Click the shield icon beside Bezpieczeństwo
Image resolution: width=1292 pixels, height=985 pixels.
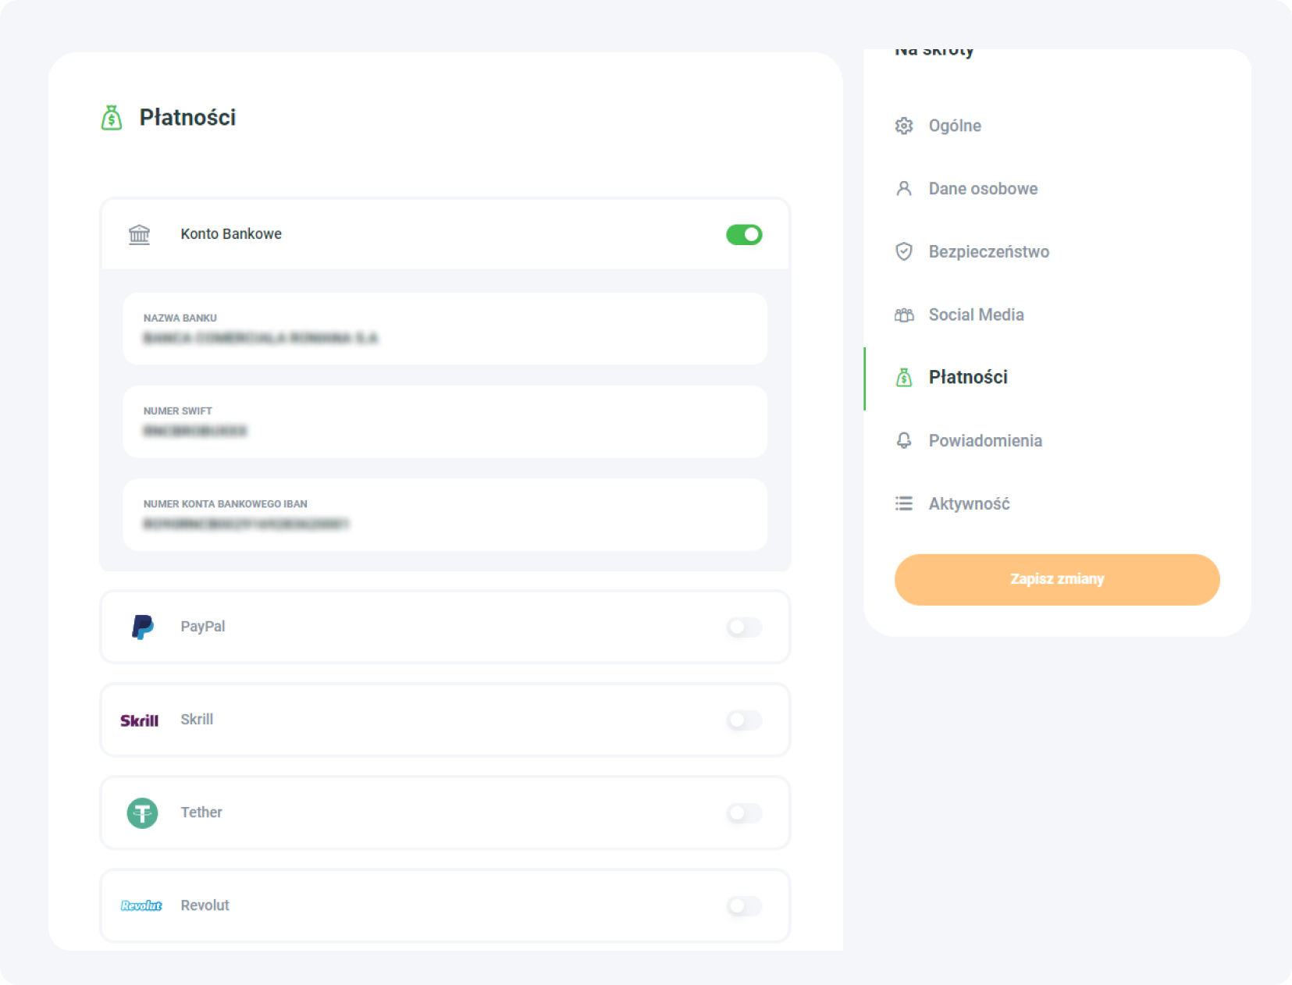coord(904,251)
